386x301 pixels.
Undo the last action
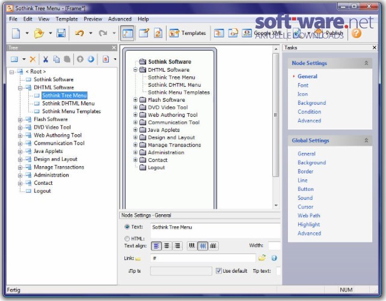pos(79,33)
